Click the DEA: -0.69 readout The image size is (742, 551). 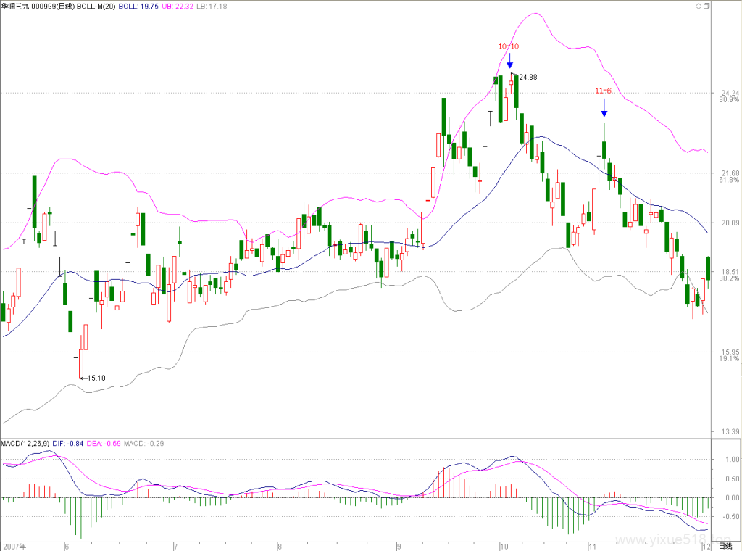[104, 444]
